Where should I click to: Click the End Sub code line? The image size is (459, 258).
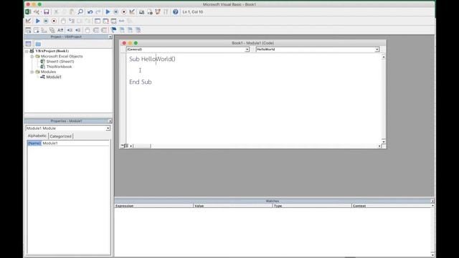tap(141, 82)
